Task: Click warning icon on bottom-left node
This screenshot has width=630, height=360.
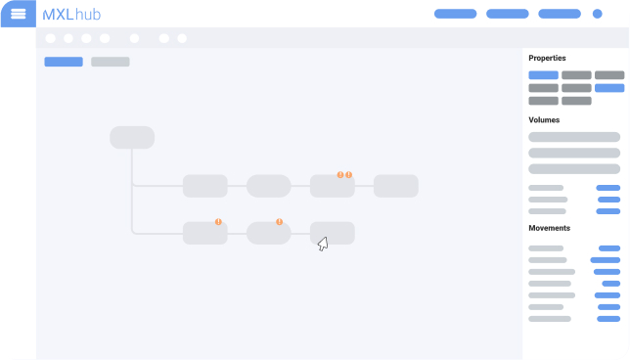Action: pos(218,222)
